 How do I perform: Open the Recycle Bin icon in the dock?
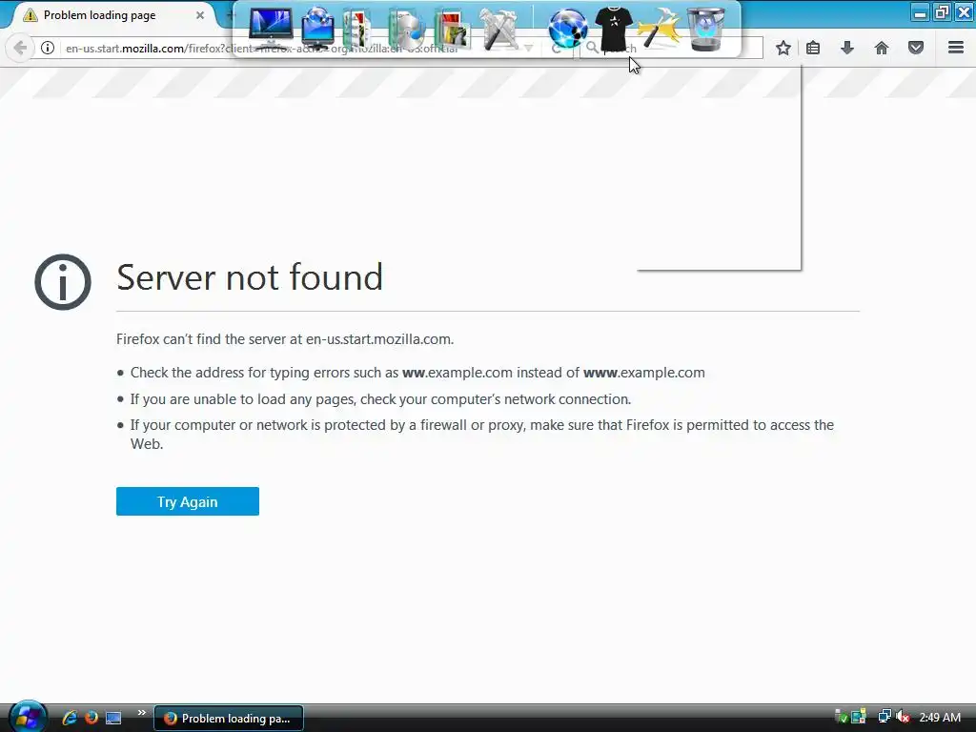click(706, 29)
